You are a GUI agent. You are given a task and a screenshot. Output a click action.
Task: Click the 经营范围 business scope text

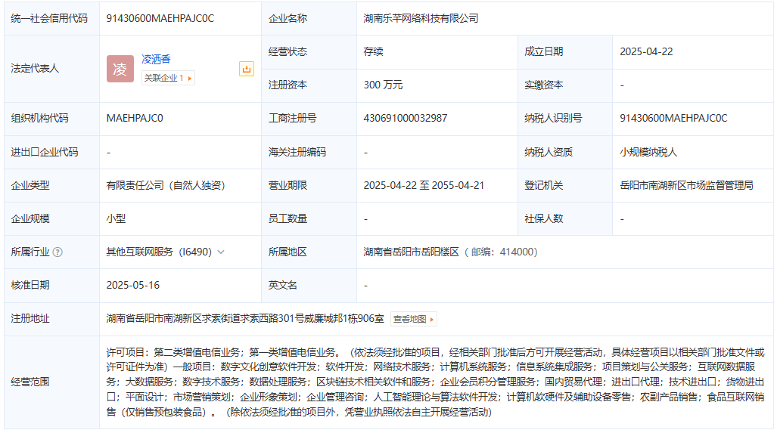pos(435,382)
